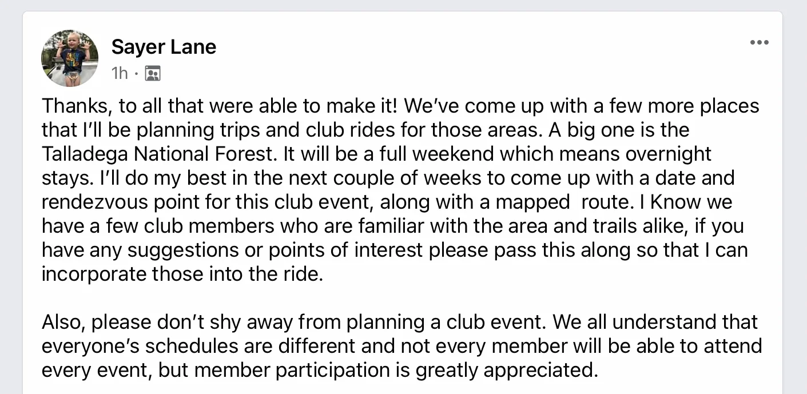This screenshot has width=807, height=394.
Task: Click the "1h" post timestamp
Action: coord(120,73)
